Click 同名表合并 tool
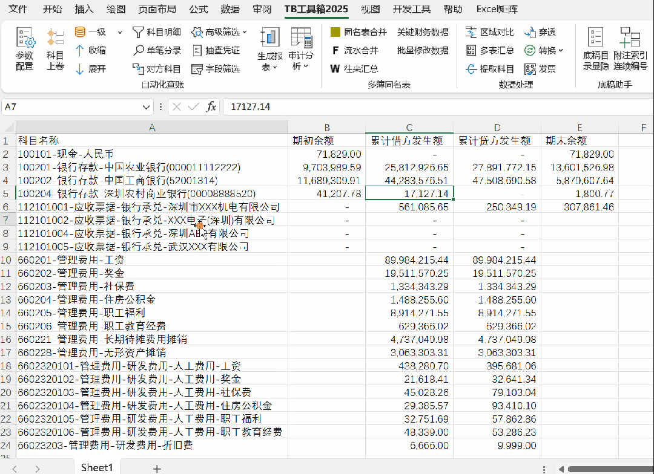 point(358,32)
